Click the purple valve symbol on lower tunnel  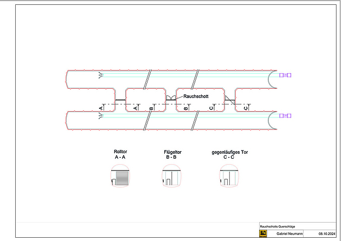tap(285, 115)
